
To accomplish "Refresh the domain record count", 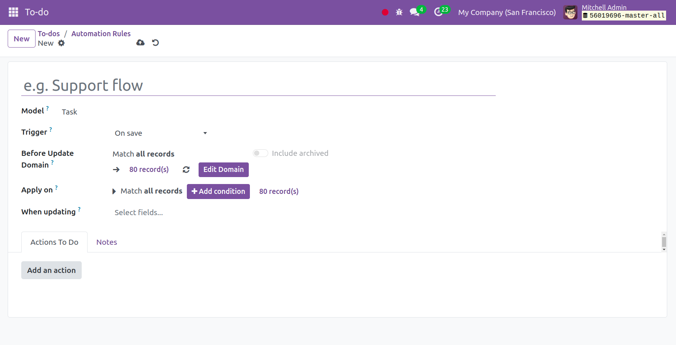I will 186,170.
